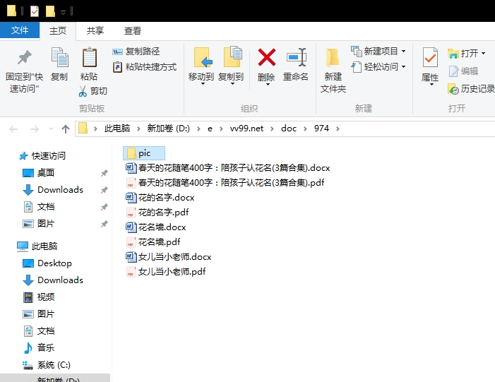Viewport: 495px width, 382px height.
Task: Expand the chevron after vv99.net in address bar
Action: [272, 129]
